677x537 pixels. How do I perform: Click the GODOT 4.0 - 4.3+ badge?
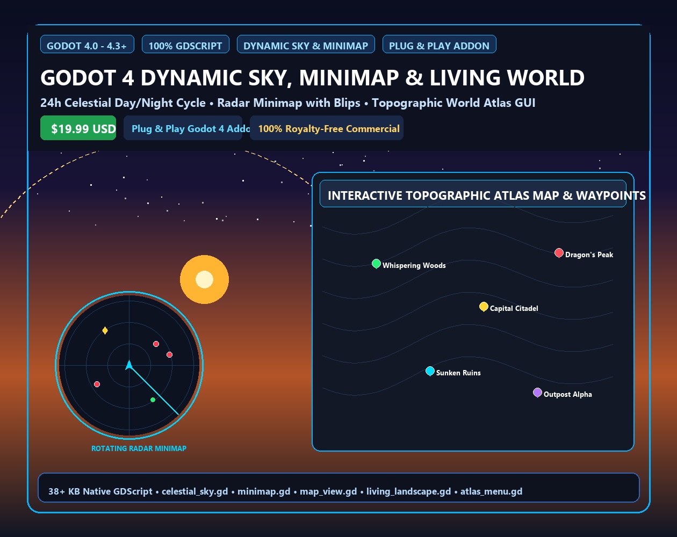[87, 45]
